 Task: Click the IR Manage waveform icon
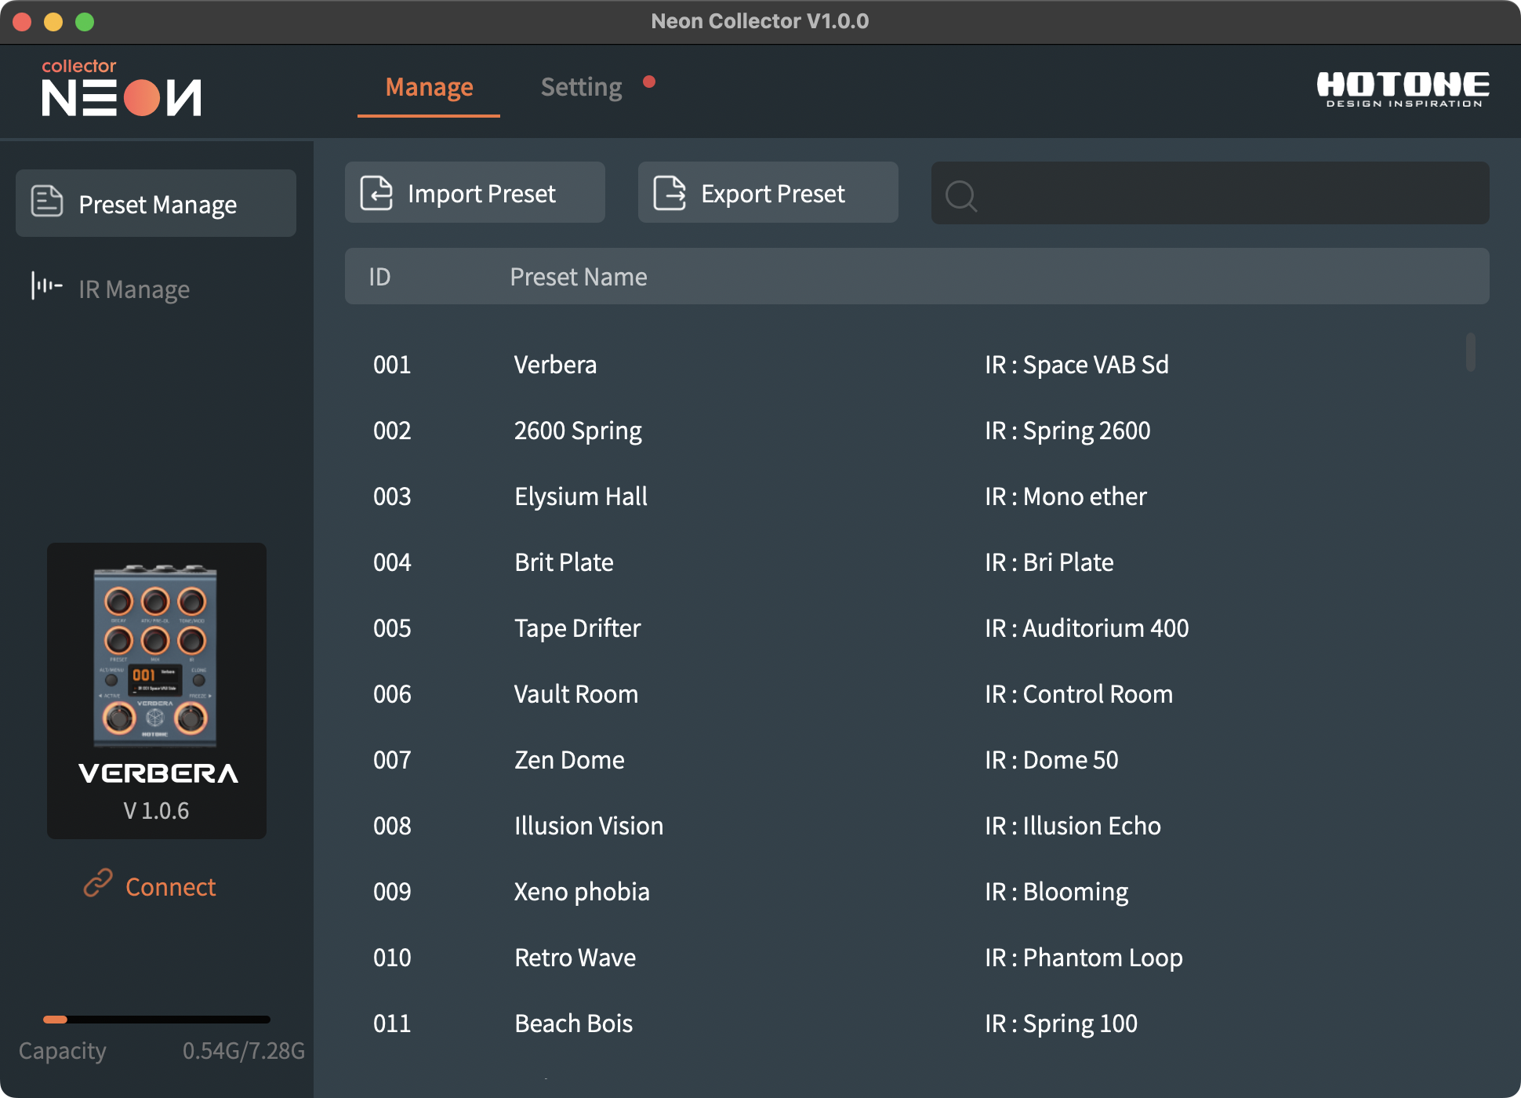[46, 285]
